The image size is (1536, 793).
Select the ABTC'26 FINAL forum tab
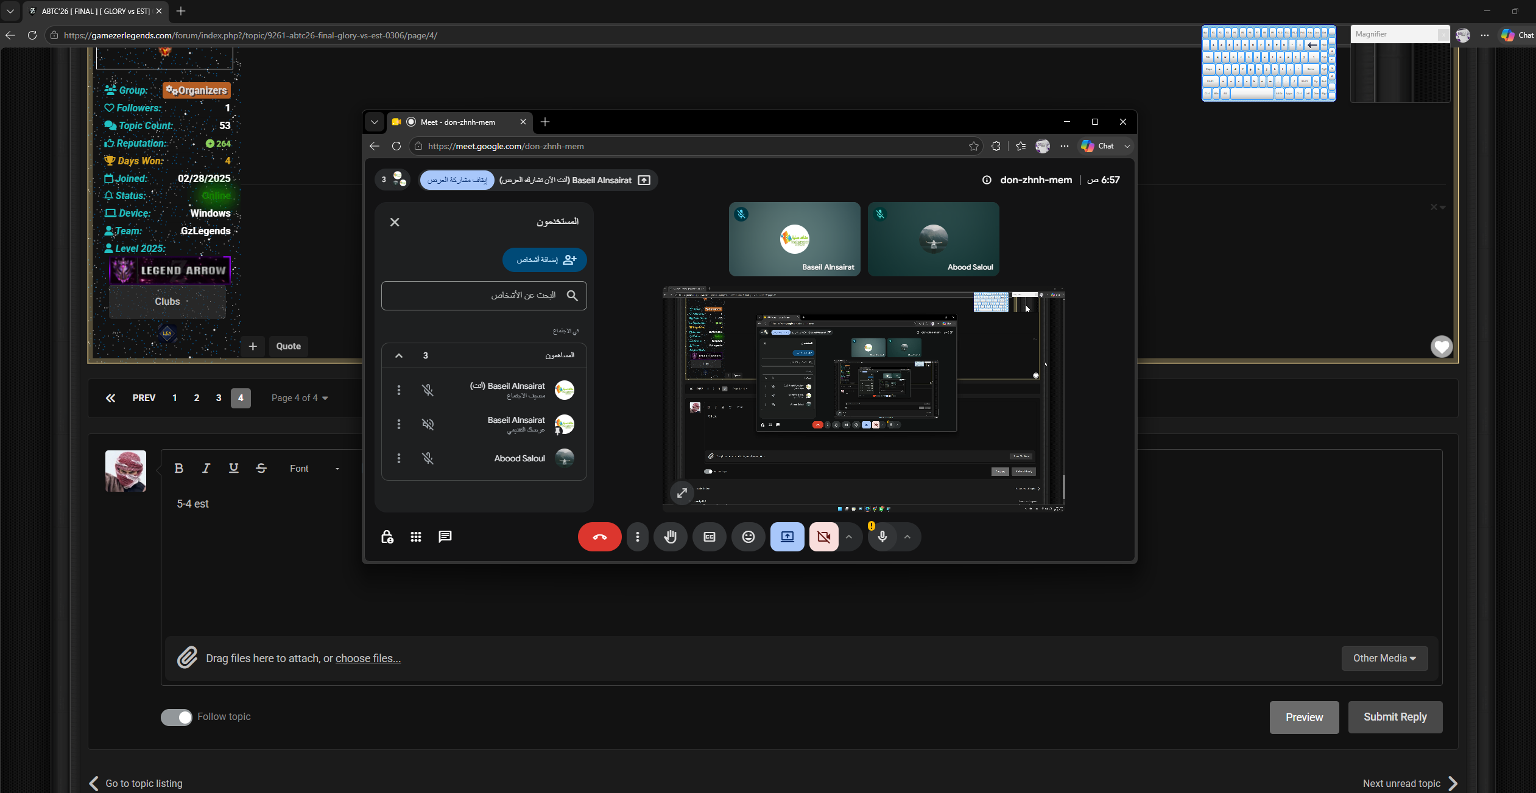[95, 11]
